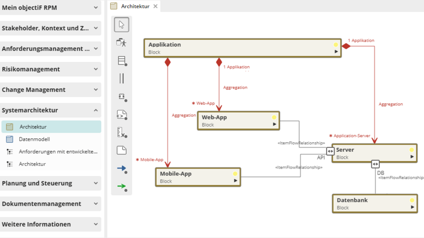Select the pointer selection tool
Image resolution: width=424 pixels, height=238 pixels.
[x=121, y=25]
